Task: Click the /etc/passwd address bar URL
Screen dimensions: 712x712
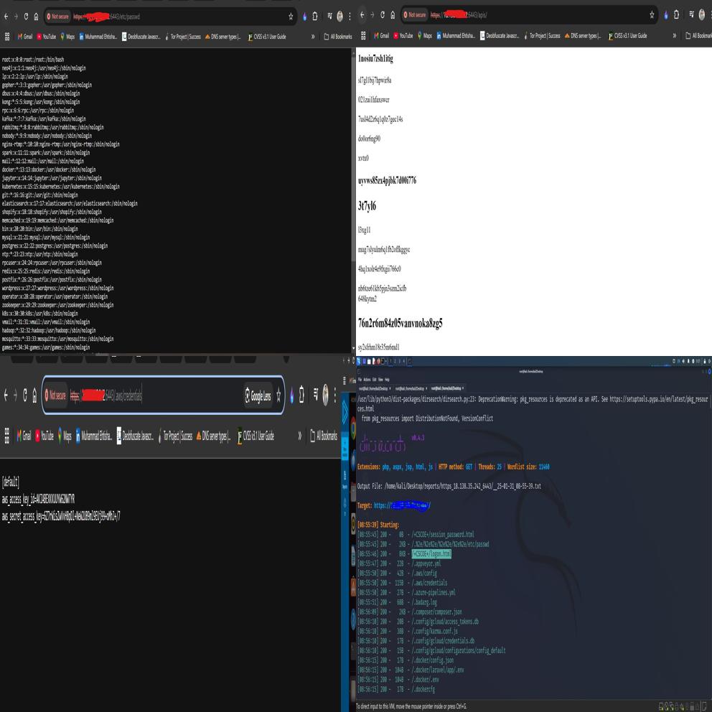Action: (x=107, y=17)
